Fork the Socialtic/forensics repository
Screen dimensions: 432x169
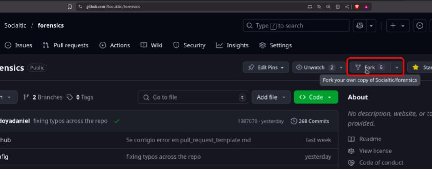click(x=370, y=67)
